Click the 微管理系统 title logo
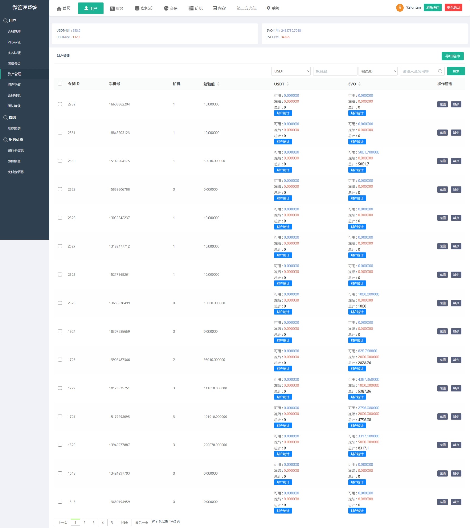 click(25, 7)
